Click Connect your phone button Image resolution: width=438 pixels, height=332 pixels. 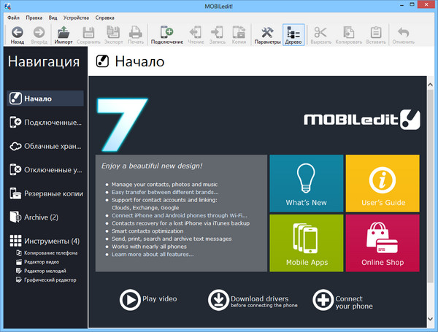pos(342,300)
